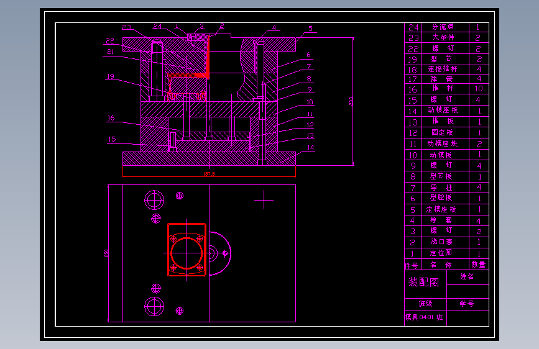Select the '名 称' column header
Image resolution: width=539 pixels, height=349 pixels.
[x=441, y=265]
